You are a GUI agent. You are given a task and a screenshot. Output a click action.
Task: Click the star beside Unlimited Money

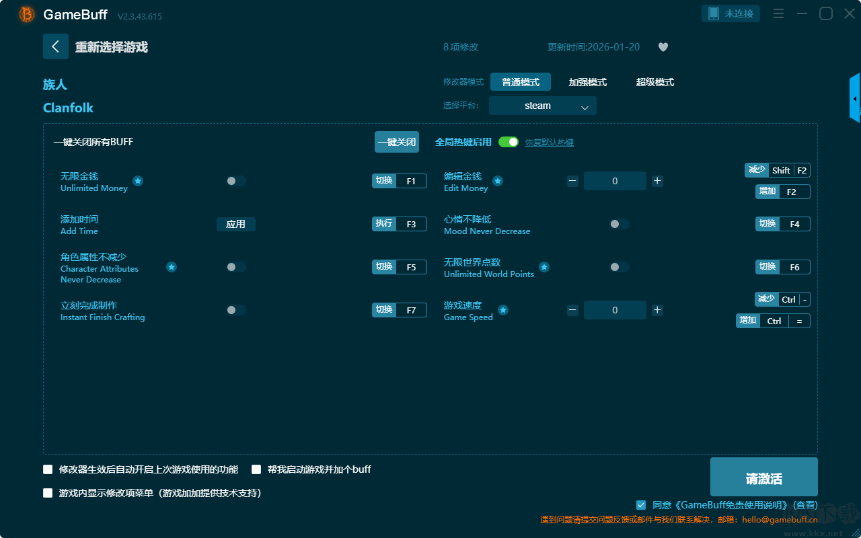click(138, 181)
